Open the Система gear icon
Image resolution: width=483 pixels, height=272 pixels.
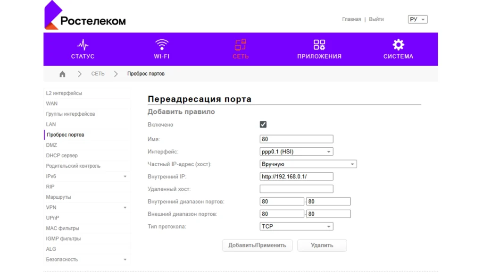tap(398, 45)
